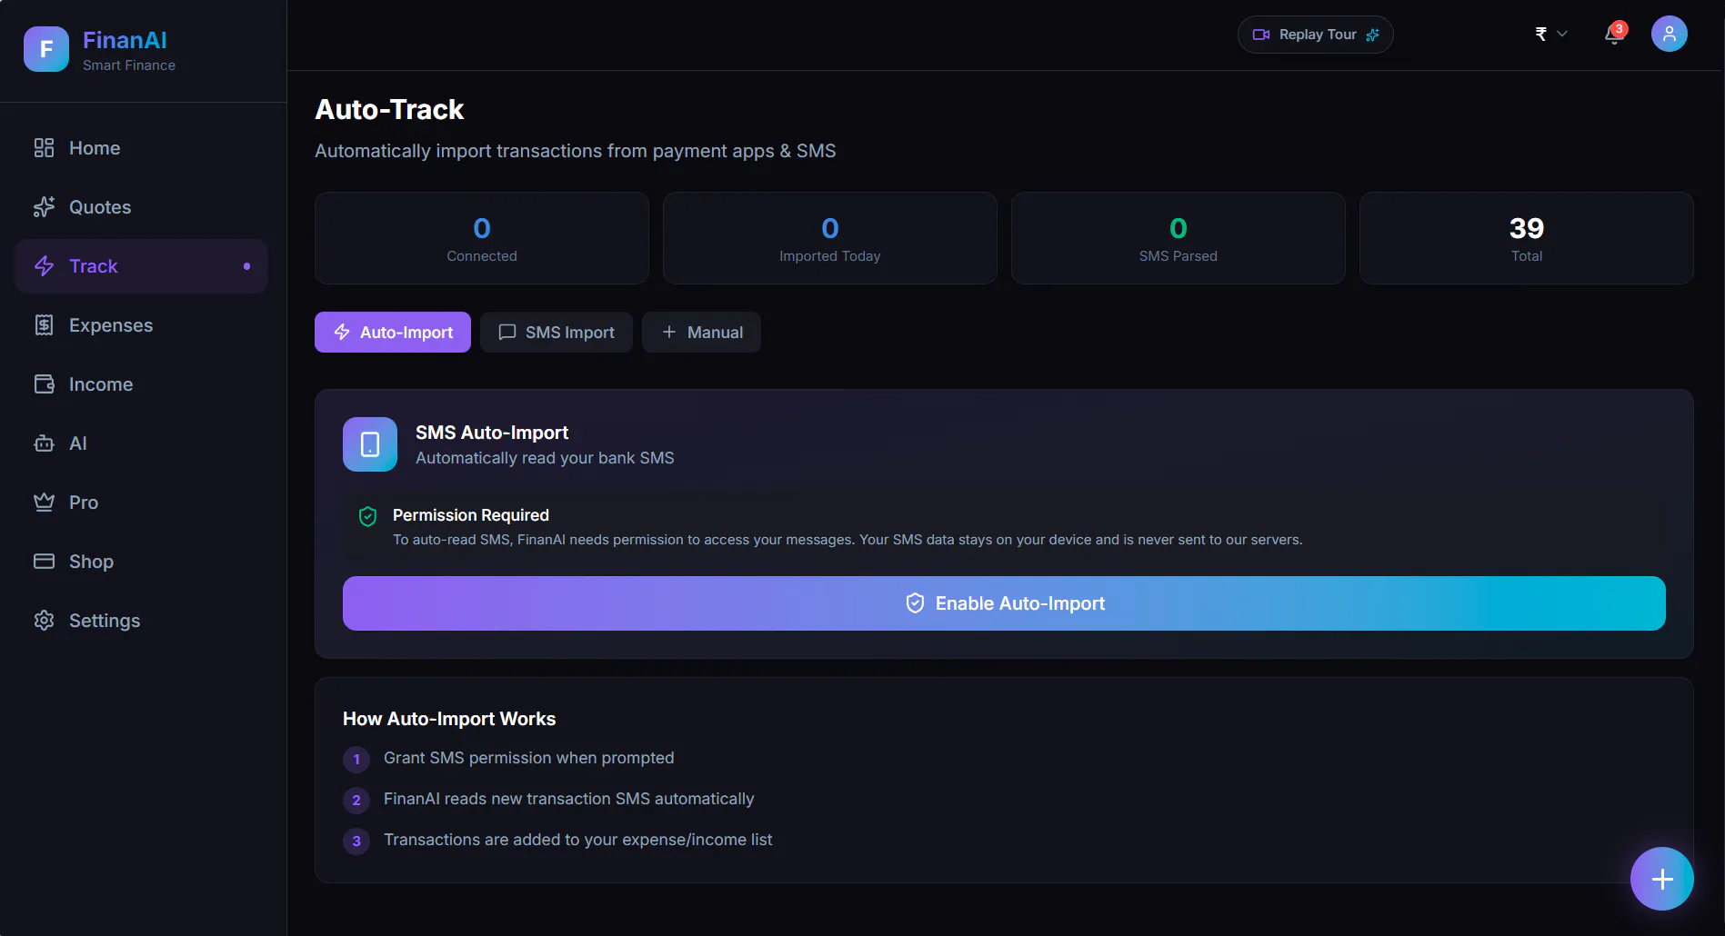This screenshot has height=936, width=1725.
Task: Open Expenses from the sidebar
Action: (141, 325)
